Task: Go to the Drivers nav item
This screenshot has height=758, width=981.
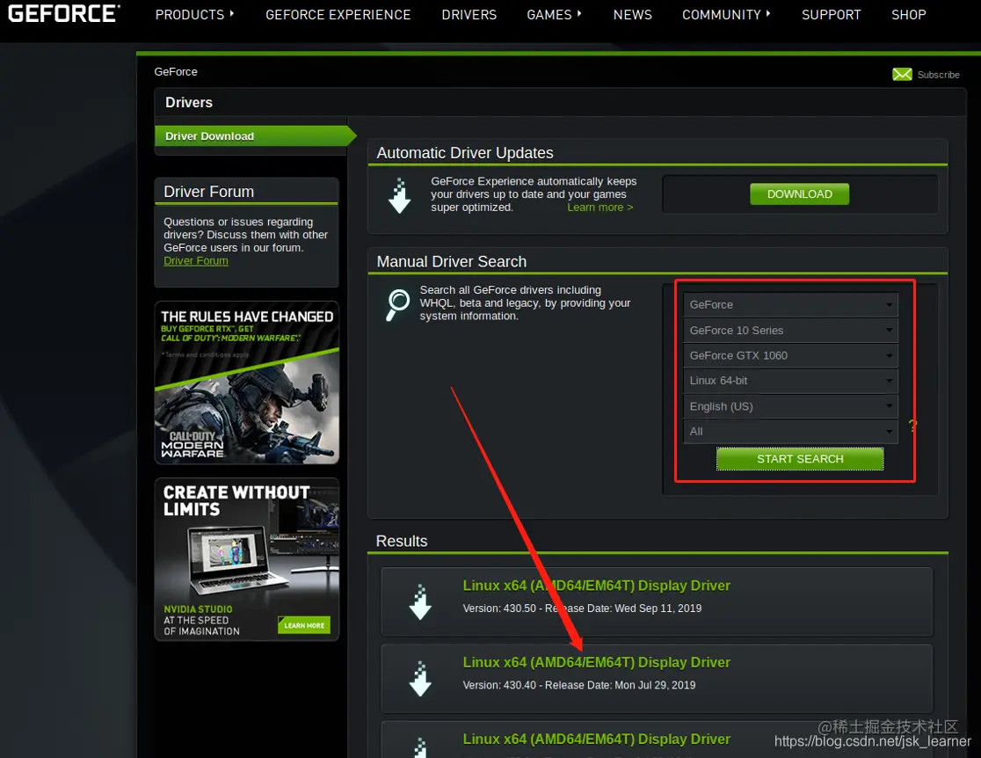Action: [469, 14]
